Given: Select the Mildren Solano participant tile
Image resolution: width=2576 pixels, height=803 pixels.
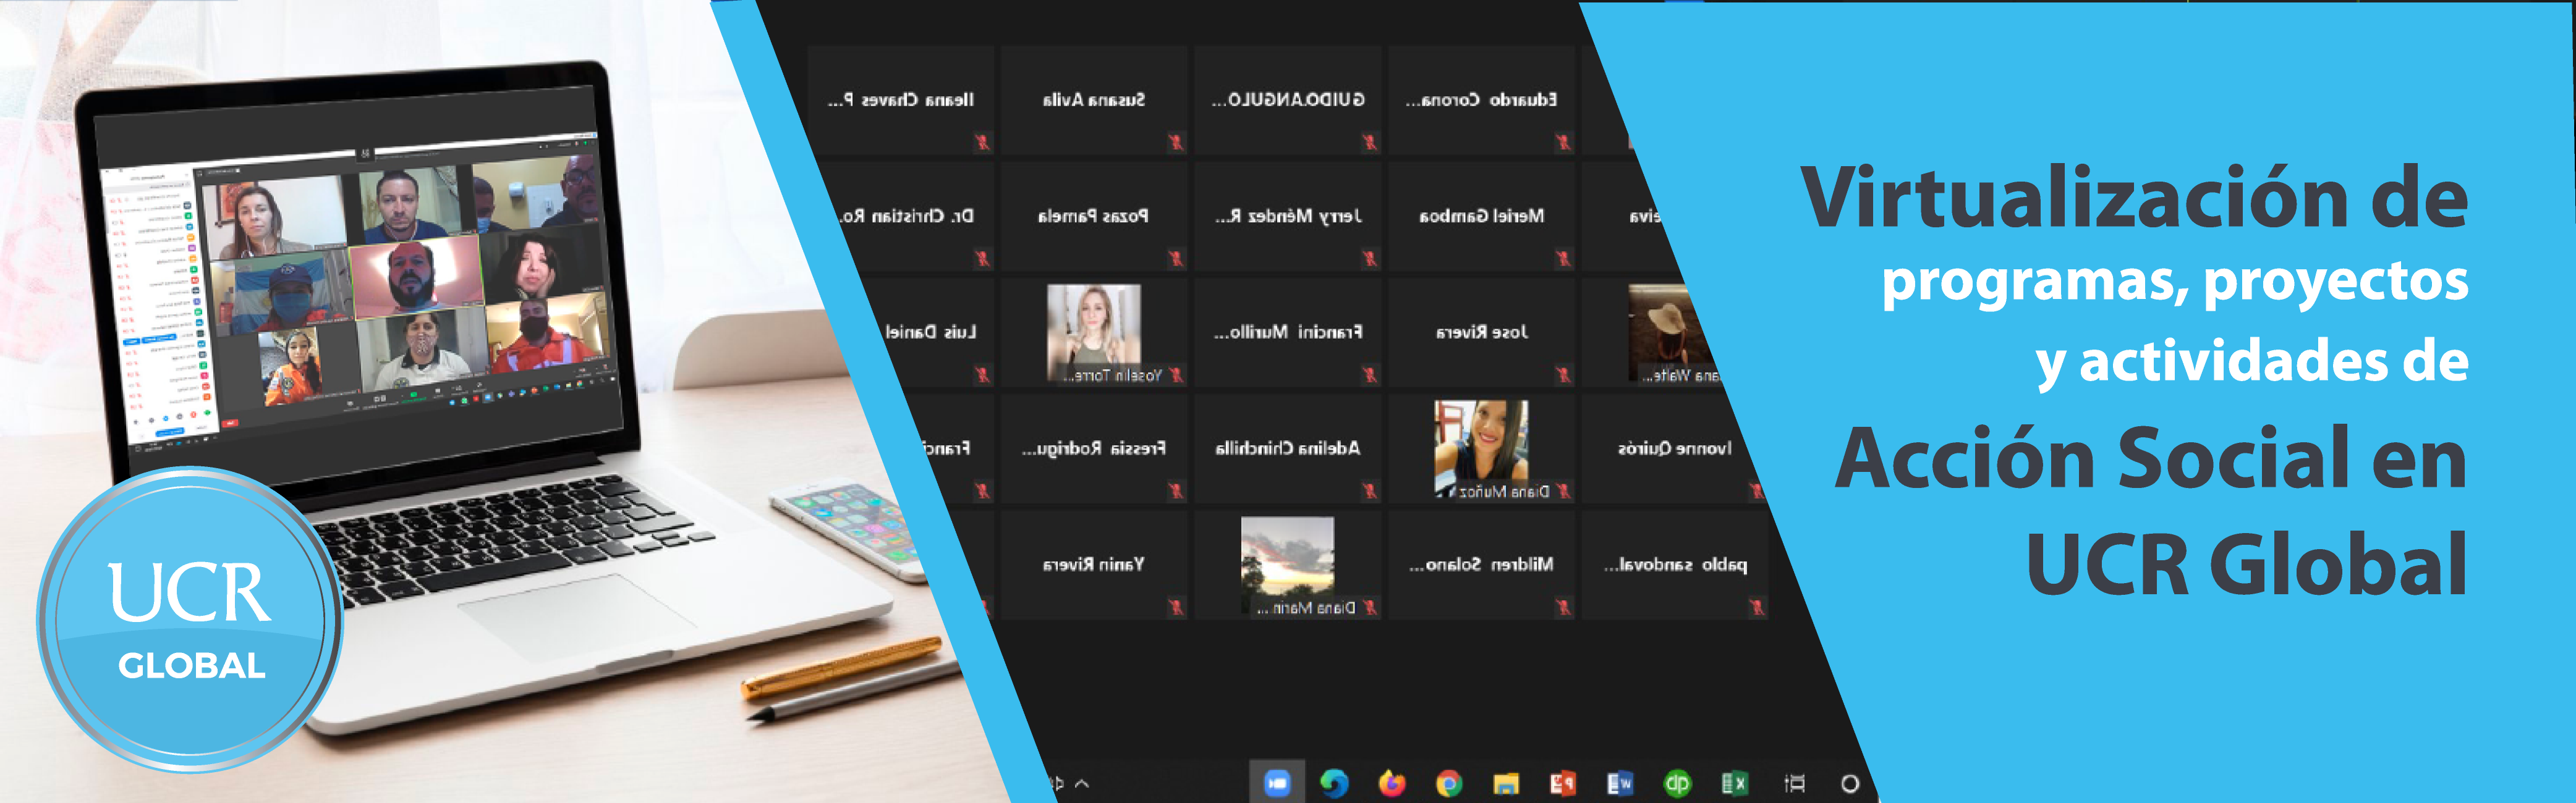Looking at the screenshot, I should [x=1481, y=565].
